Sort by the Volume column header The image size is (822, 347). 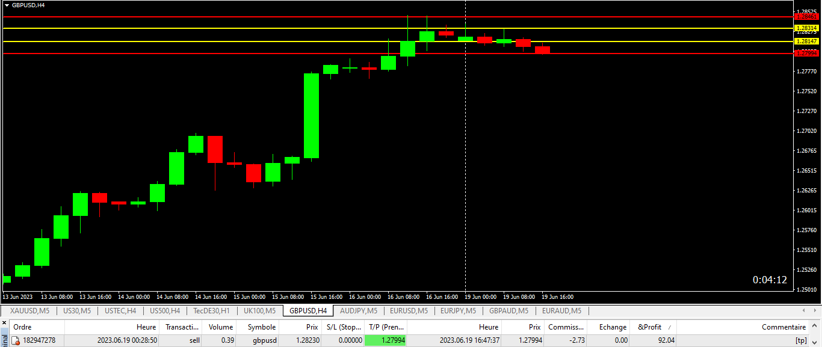tap(219, 327)
